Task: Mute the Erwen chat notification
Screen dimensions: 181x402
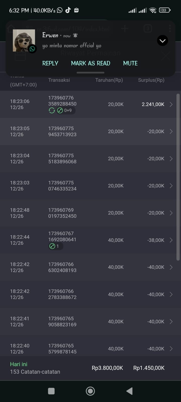Action: pyautogui.click(x=130, y=63)
